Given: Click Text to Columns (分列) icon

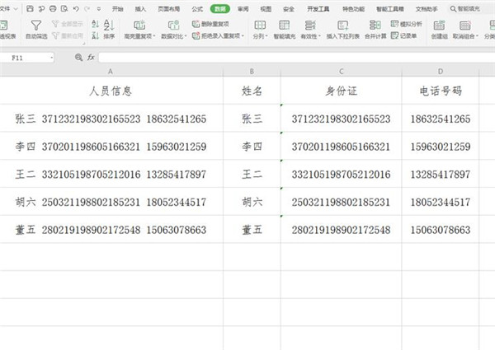Looking at the screenshot, I should [260, 26].
